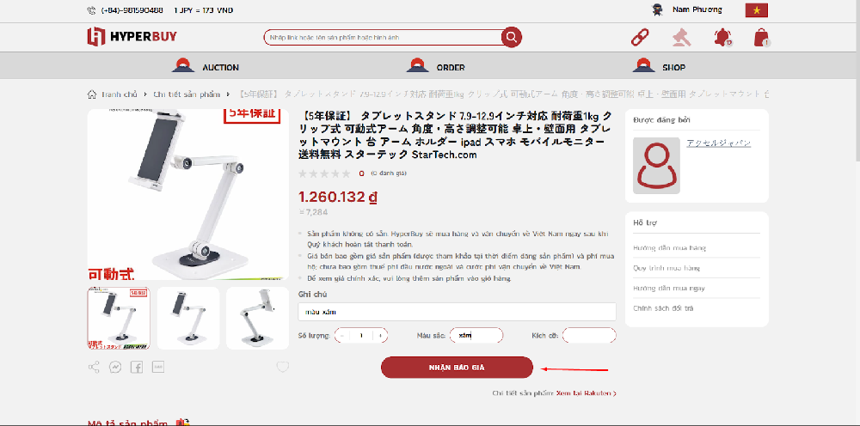Image resolution: width=860 pixels, height=426 pixels.
Task: Open the chain link icon in header
Action: tap(640, 37)
